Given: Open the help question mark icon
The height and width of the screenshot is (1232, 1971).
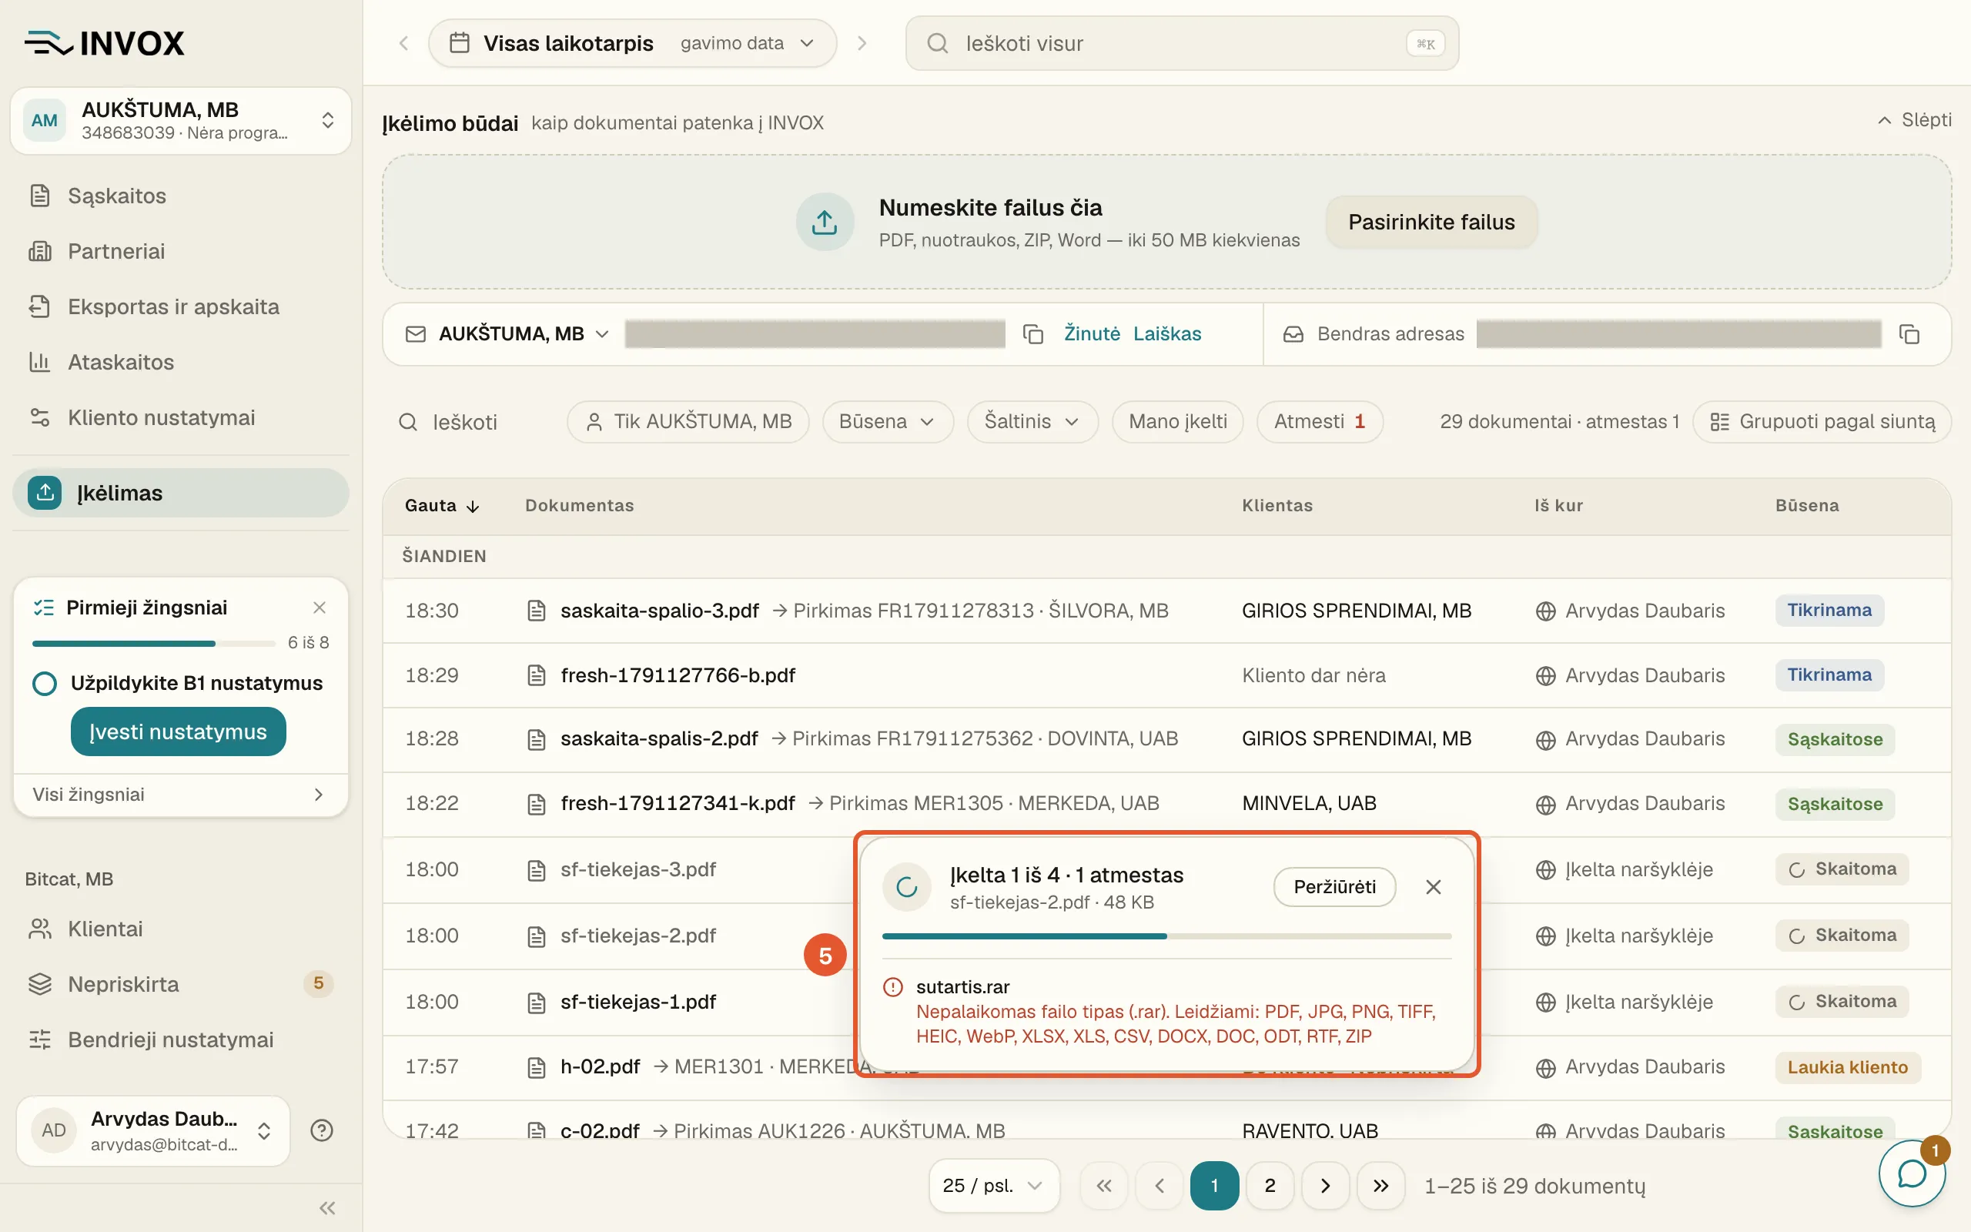Looking at the screenshot, I should [322, 1130].
